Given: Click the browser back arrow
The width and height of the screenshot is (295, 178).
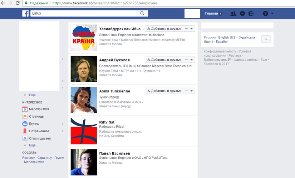Looking at the screenshot, I should click(3, 3).
